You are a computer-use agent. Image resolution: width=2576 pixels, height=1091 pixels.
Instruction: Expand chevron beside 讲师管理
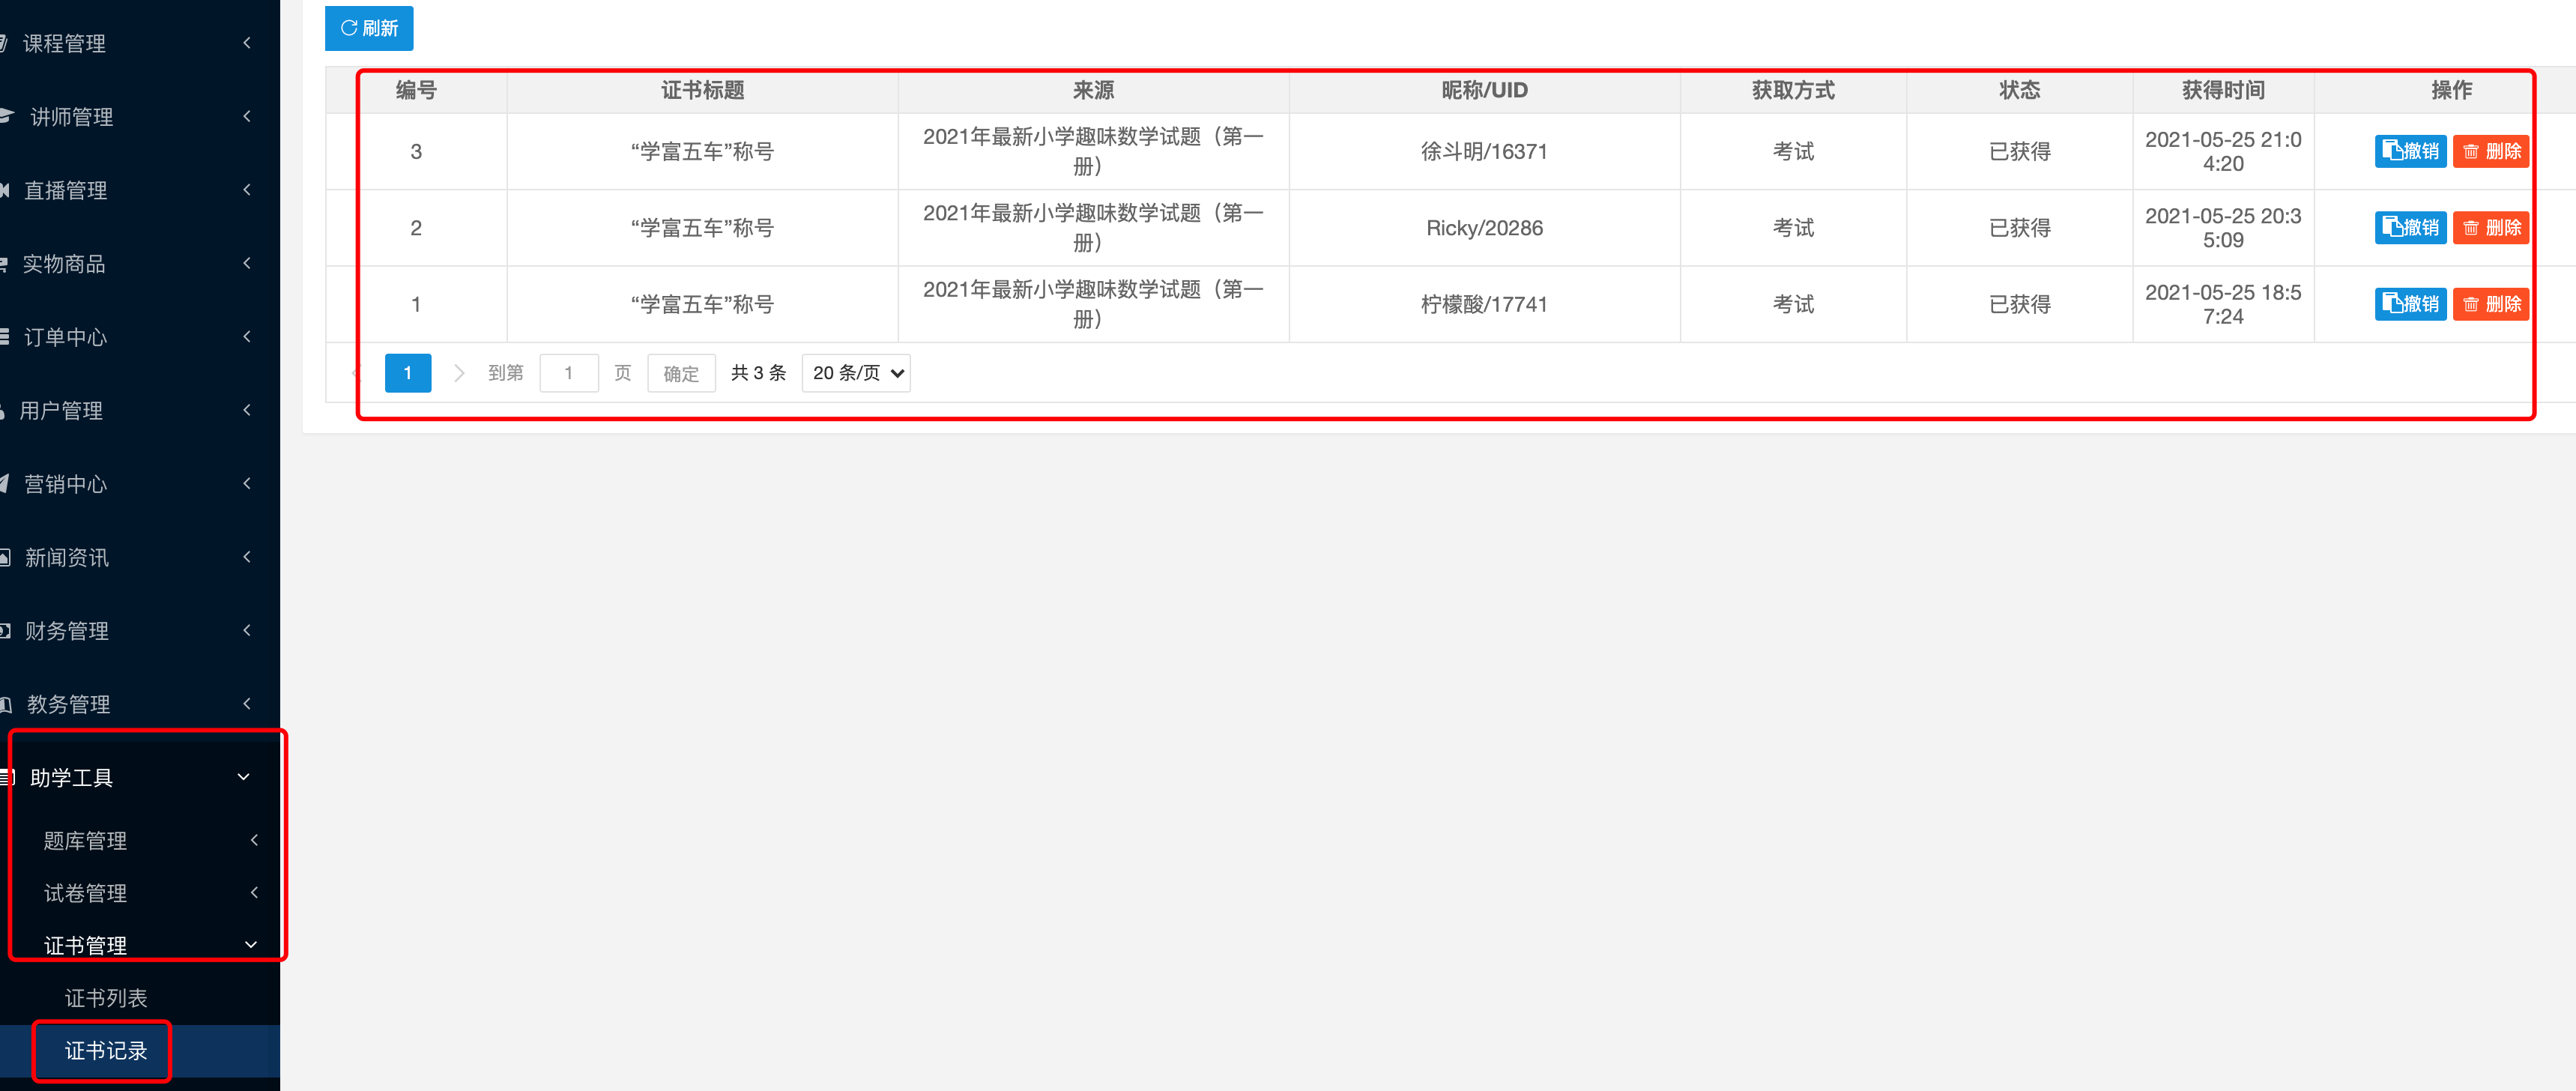click(x=246, y=116)
